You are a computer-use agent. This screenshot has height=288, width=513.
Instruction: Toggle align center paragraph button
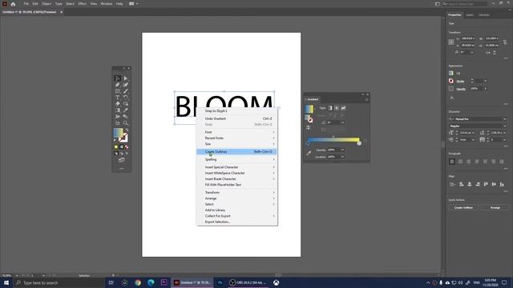pos(460,162)
